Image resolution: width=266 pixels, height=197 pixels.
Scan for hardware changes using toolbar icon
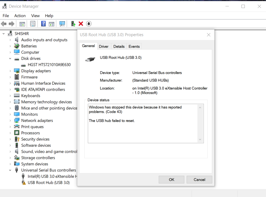click(62, 24)
